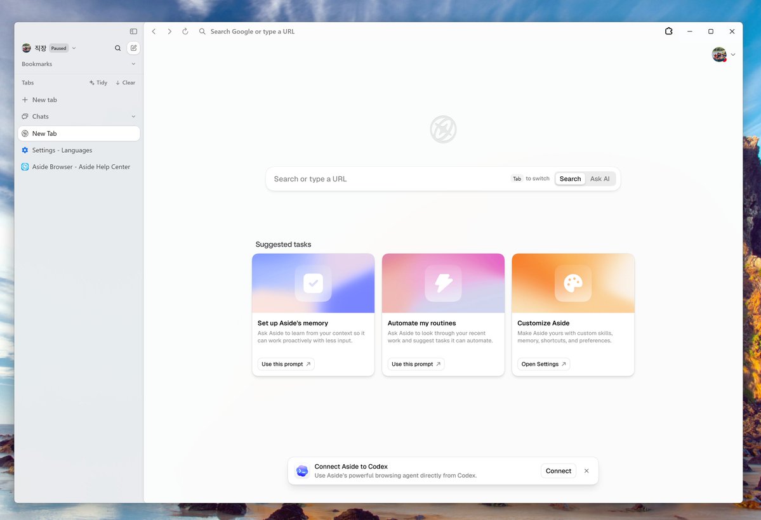
Task: Click the Connect button for Codex
Action: point(558,471)
